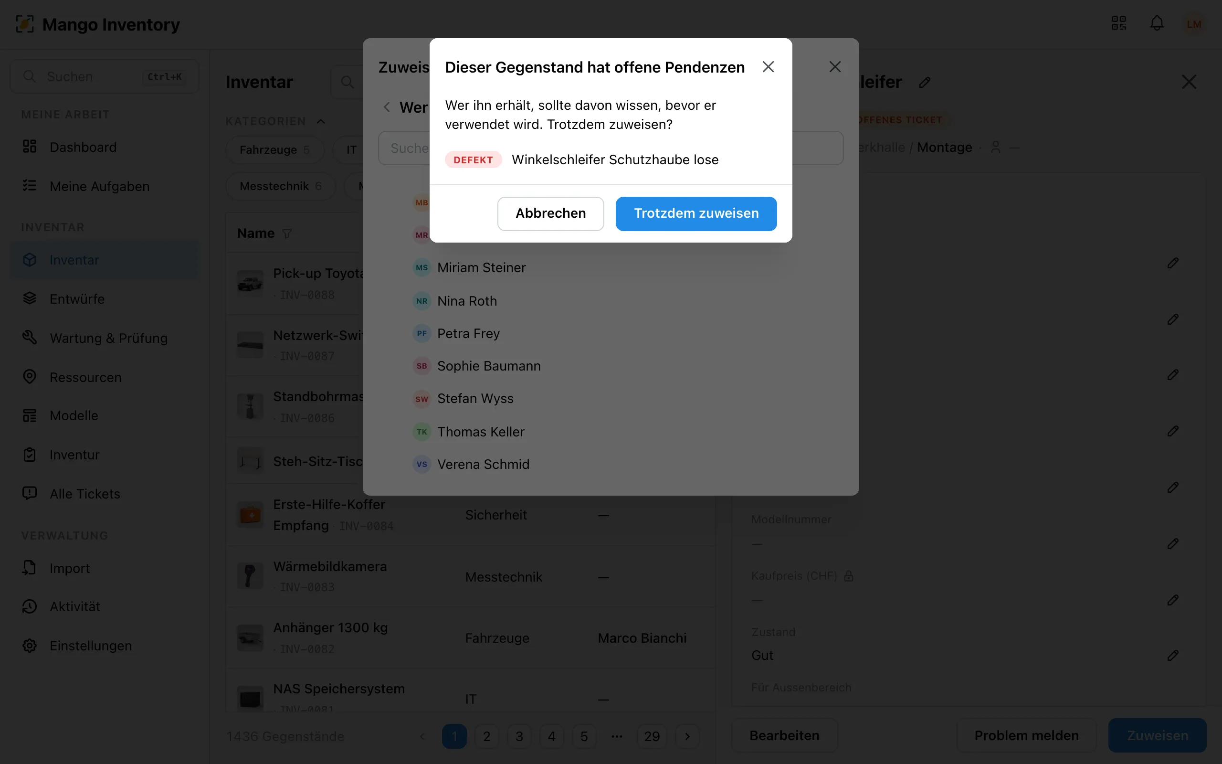This screenshot has height=764, width=1222.
Task: Go to Entwürfe in the sidebar
Action: tap(105, 298)
